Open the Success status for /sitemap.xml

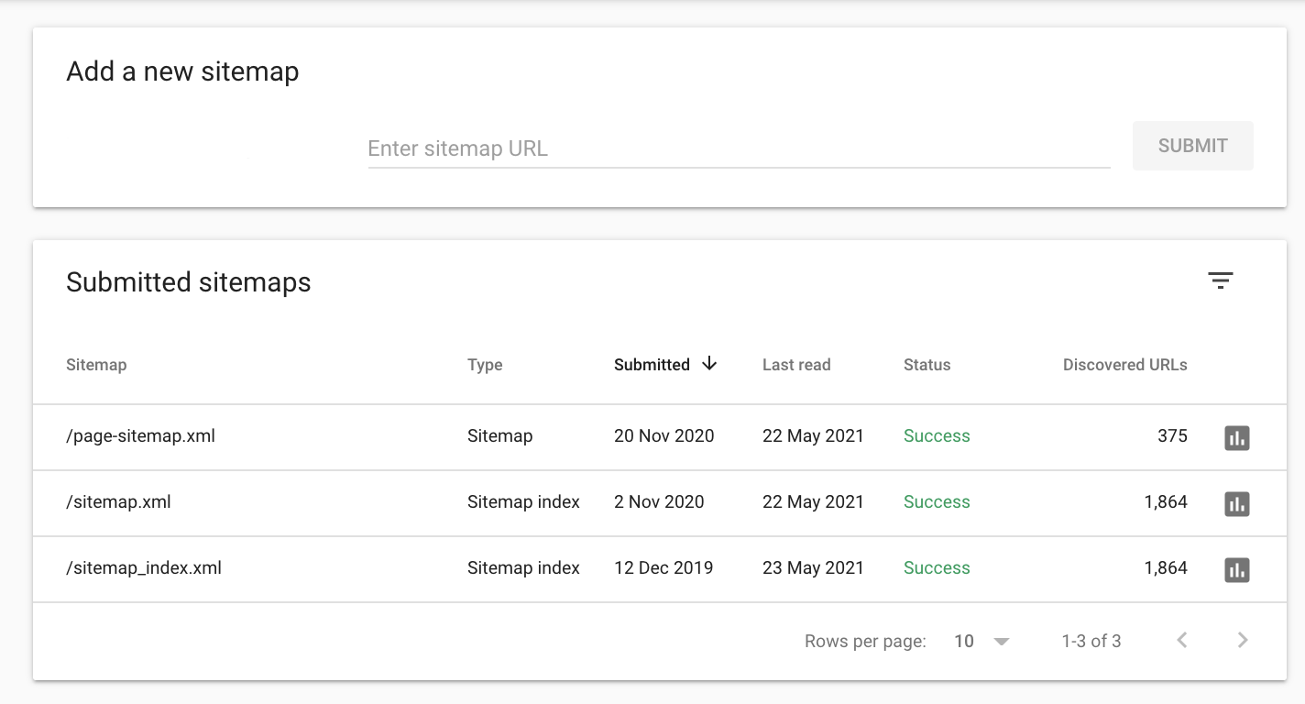937,501
